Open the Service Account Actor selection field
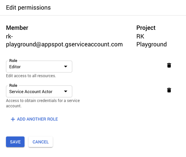Screen dimensions: 186x157 tap(39, 91)
